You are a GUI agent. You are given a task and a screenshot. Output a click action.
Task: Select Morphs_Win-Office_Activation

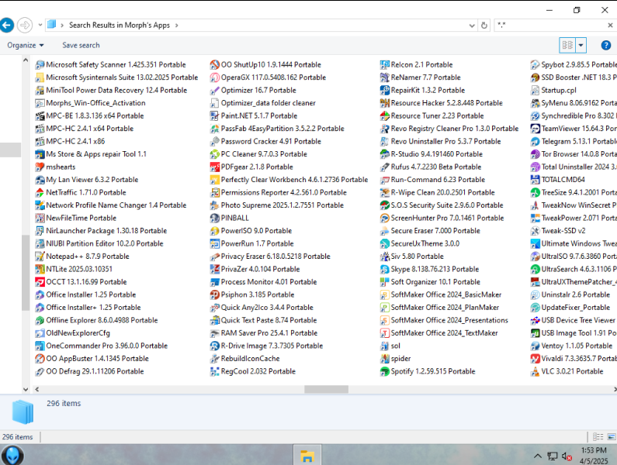[91, 103]
